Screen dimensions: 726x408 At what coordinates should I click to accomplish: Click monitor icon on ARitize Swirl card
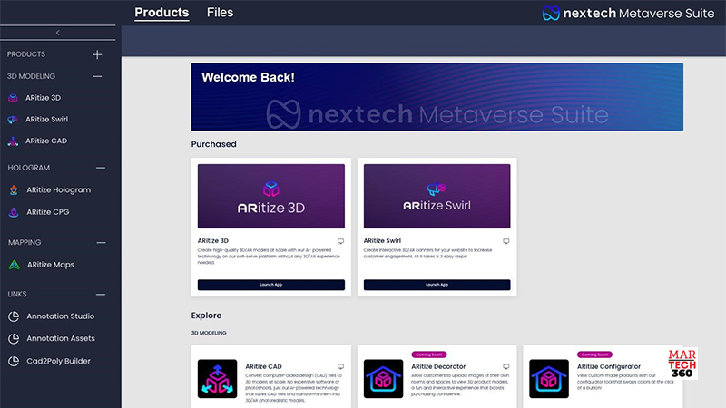(x=506, y=241)
